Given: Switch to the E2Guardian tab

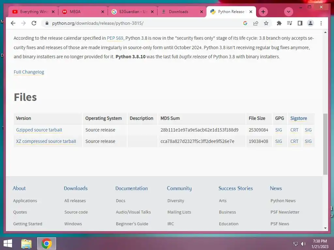Looking at the screenshot, I should tap(132, 12).
